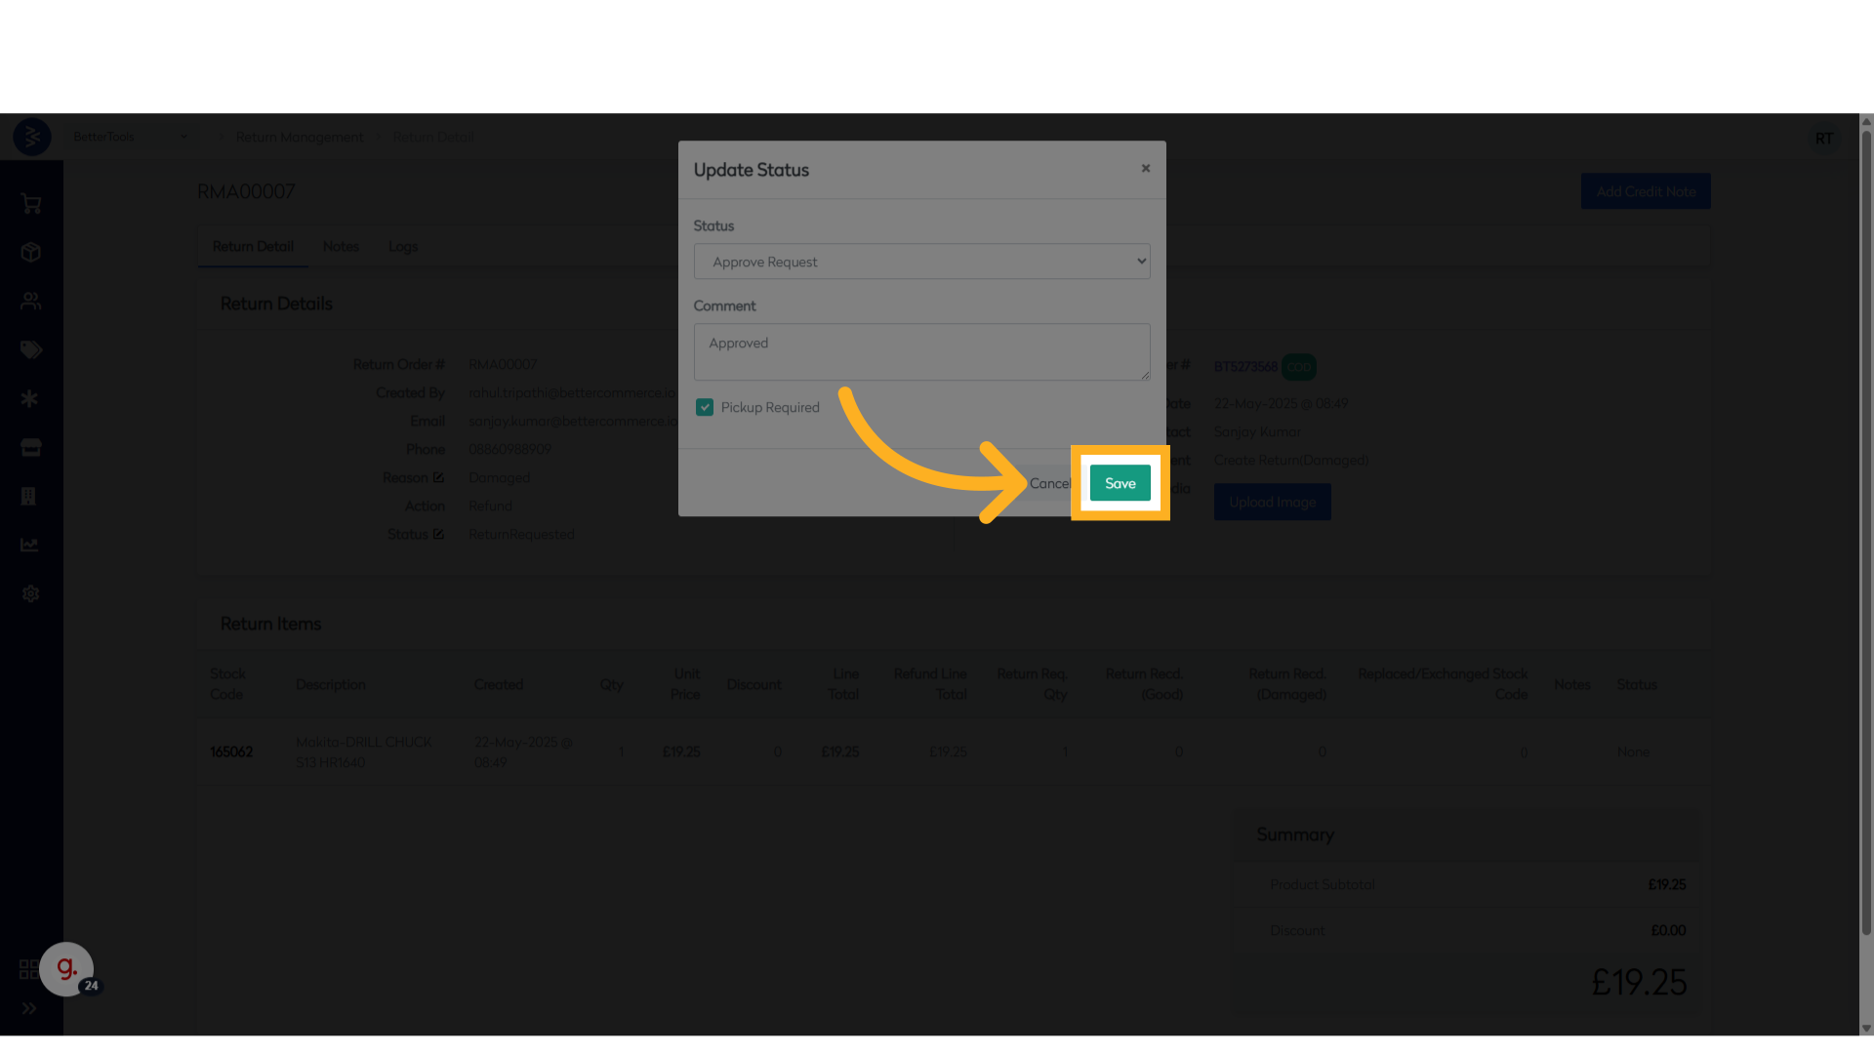The height and width of the screenshot is (1054, 1874).
Task: Open the promotions tags sidebar icon
Action: pos(31,350)
